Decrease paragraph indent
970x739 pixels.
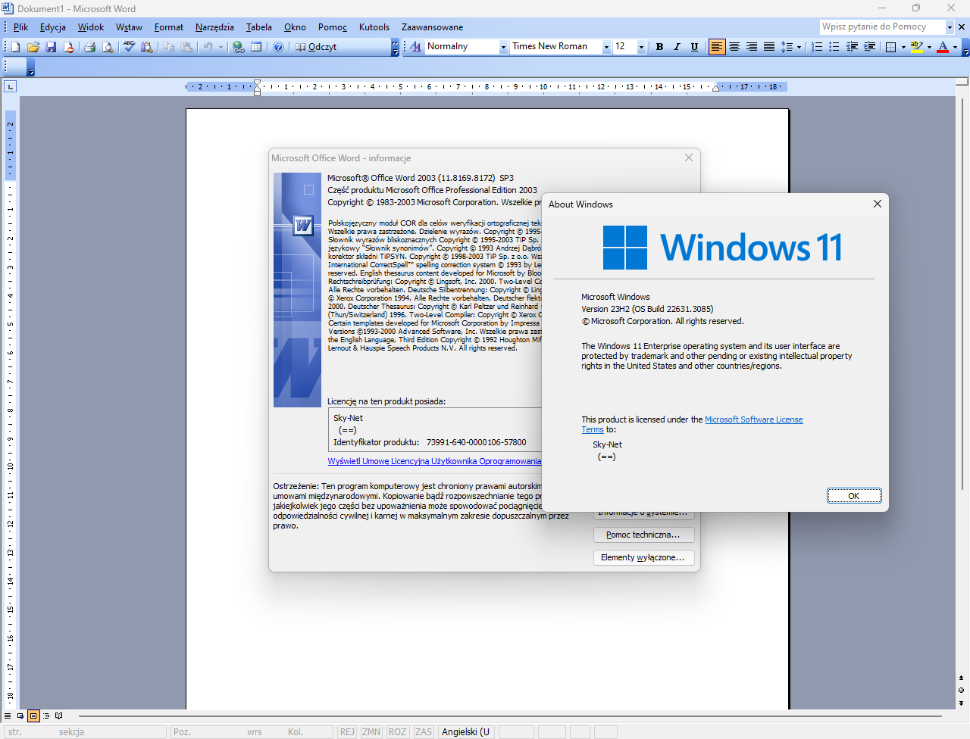[x=852, y=47]
